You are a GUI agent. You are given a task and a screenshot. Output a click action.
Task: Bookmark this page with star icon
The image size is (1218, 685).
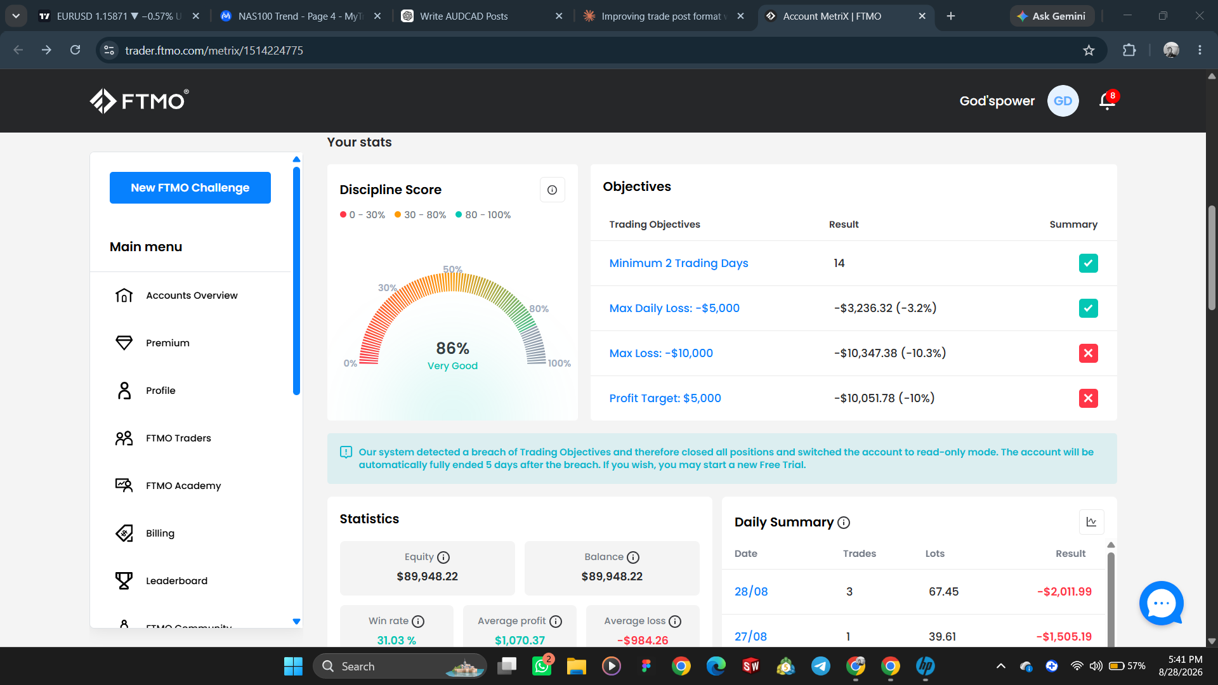pos(1089,50)
